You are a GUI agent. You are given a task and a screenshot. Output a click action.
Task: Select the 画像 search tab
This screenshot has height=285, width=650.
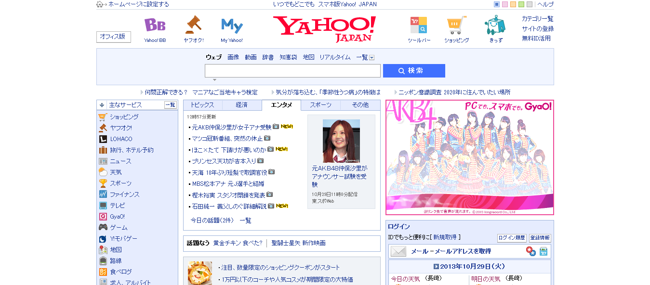233,57
